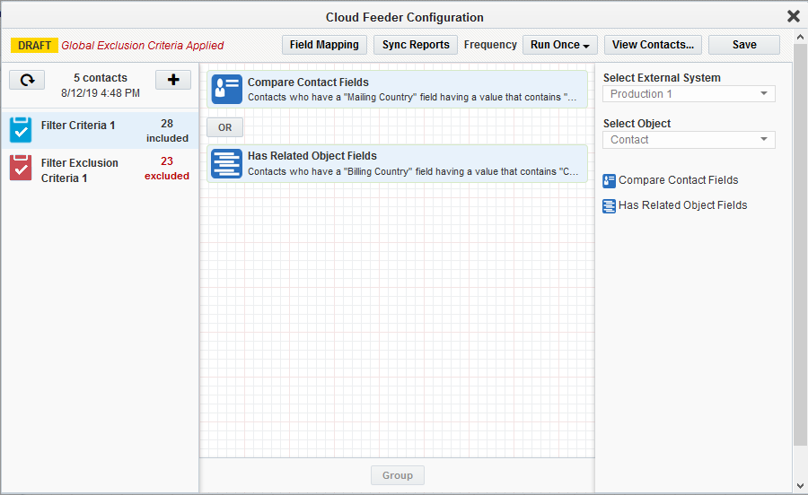
Task: Close the Cloud Feeder Configuration dialog
Action: pos(793,16)
